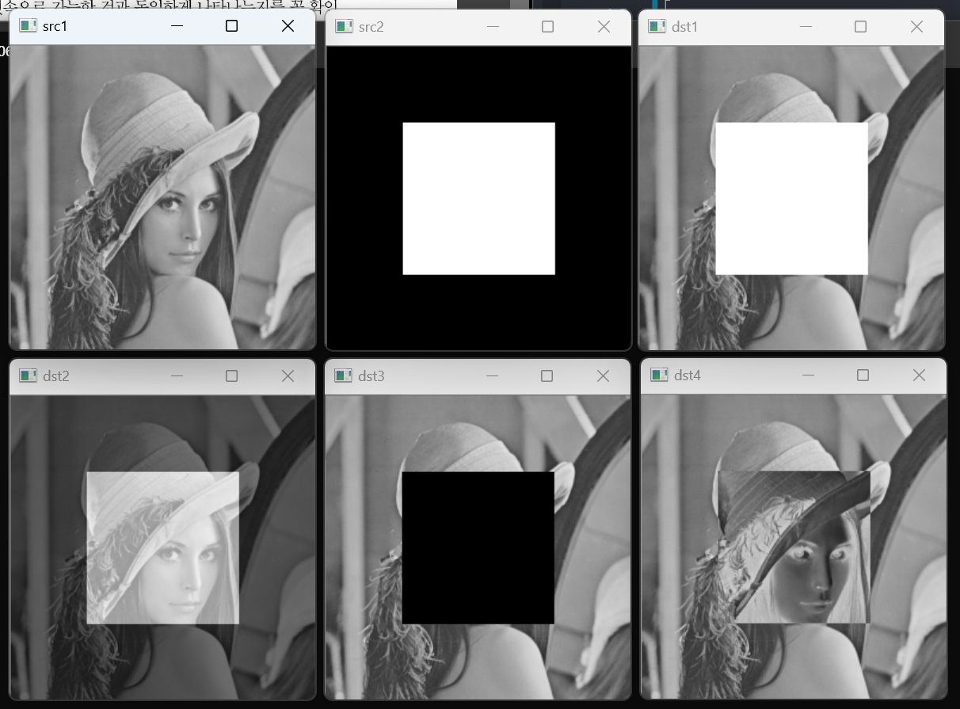
Task: Click the dst4 window app icon
Action: [659, 375]
